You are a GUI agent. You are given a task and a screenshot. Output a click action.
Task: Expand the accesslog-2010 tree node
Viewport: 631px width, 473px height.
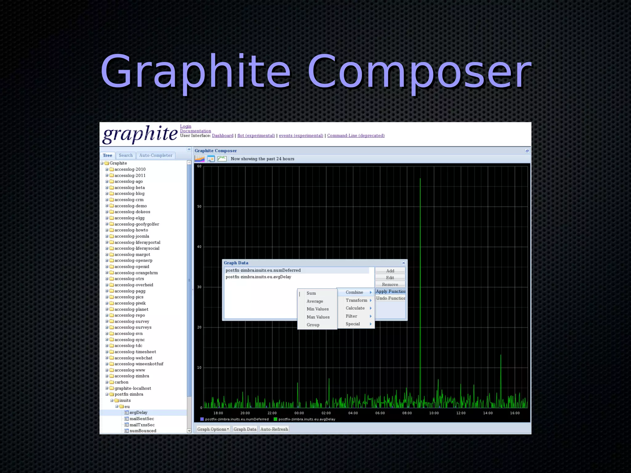107,169
